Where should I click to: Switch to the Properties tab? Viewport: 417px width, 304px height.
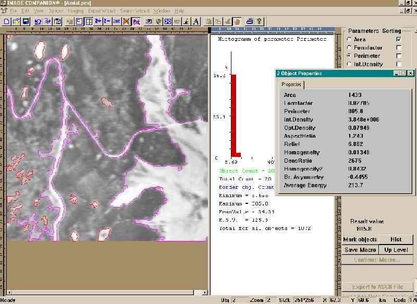click(x=291, y=84)
